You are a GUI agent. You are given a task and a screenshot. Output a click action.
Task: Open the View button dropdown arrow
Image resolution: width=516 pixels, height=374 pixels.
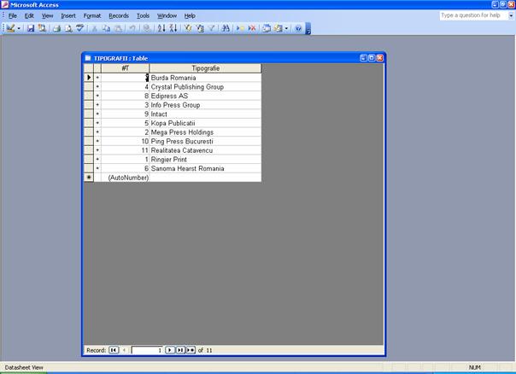20,28
